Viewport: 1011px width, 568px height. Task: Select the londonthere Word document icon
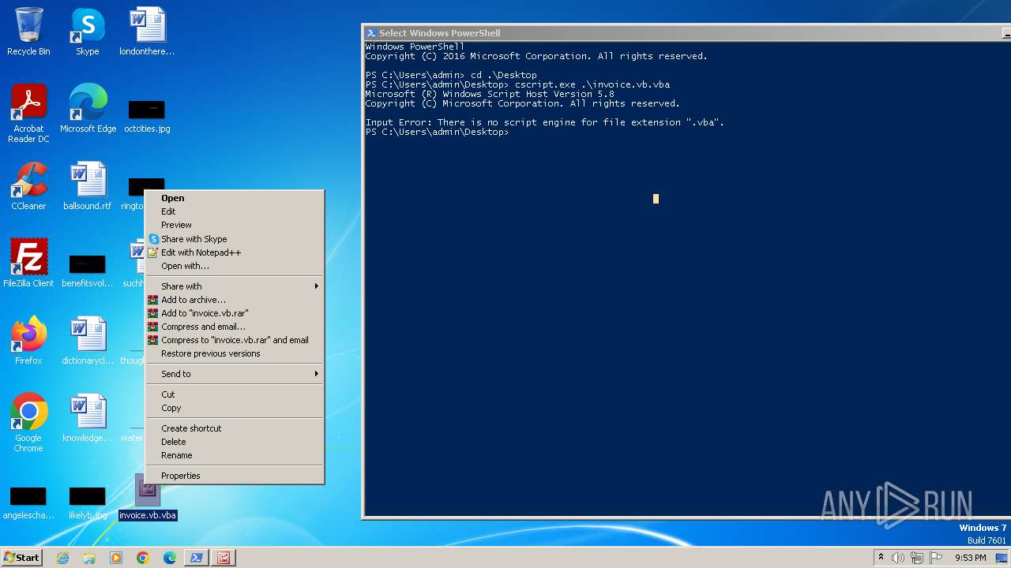pyautogui.click(x=147, y=32)
